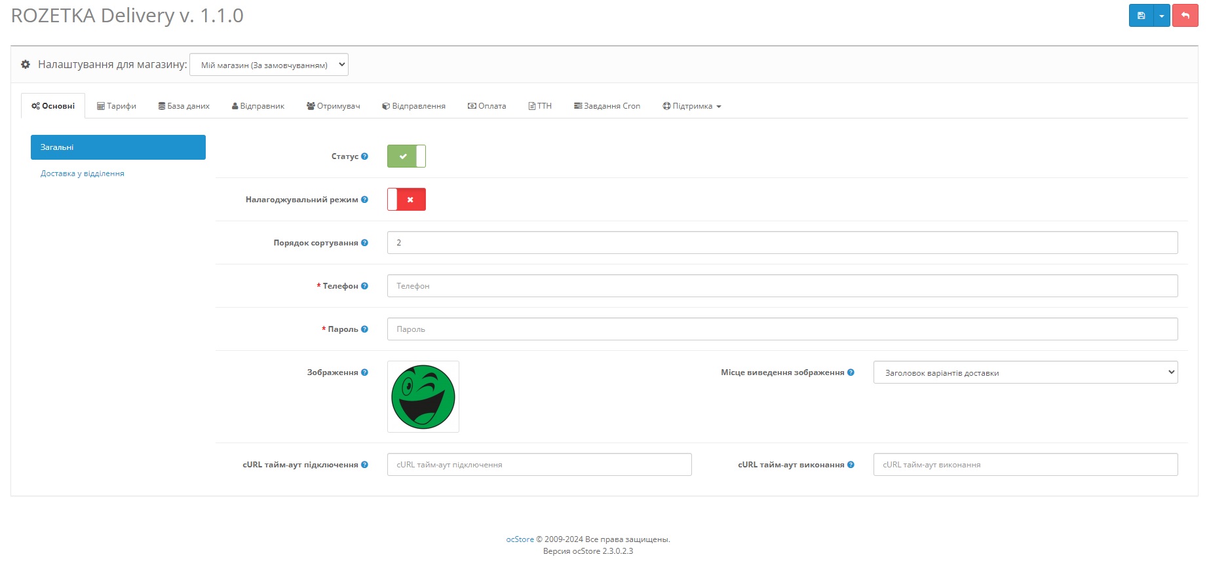Click the Пароль input field
The width and height of the screenshot is (1209, 561).
[x=782, y=329]
